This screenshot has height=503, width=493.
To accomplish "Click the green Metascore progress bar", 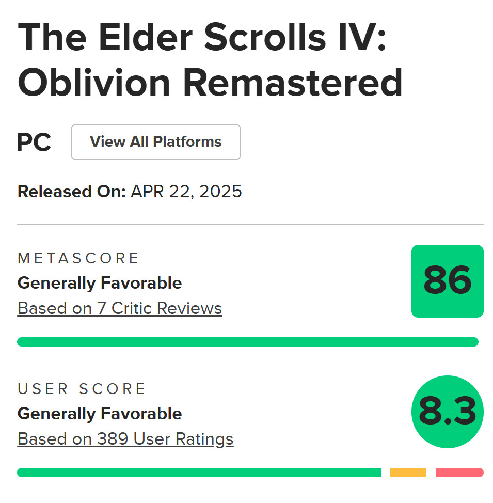I will coord(248,342).
